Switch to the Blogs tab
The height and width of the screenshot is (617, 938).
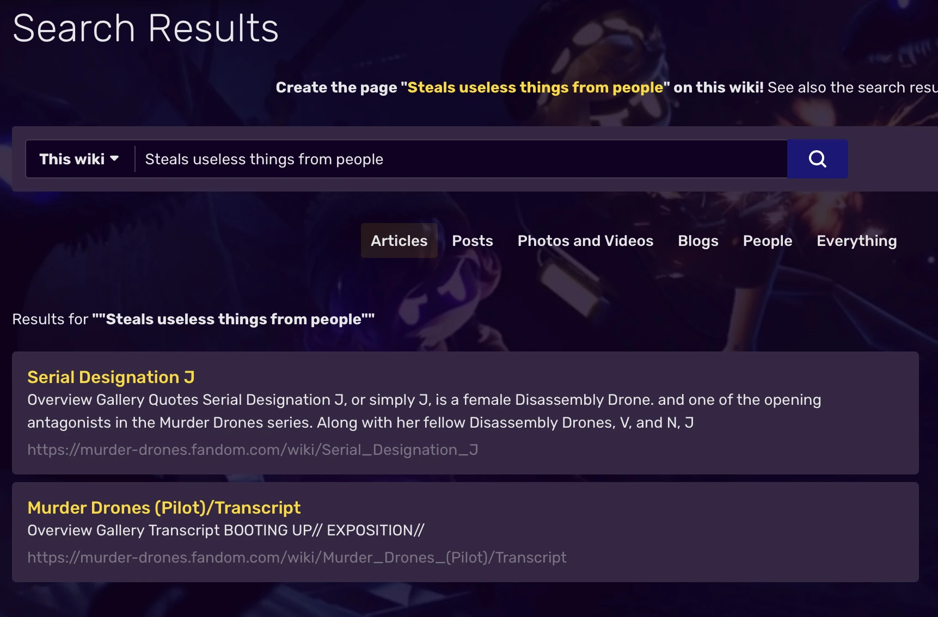pyautogui.click(x=698, y=240)
